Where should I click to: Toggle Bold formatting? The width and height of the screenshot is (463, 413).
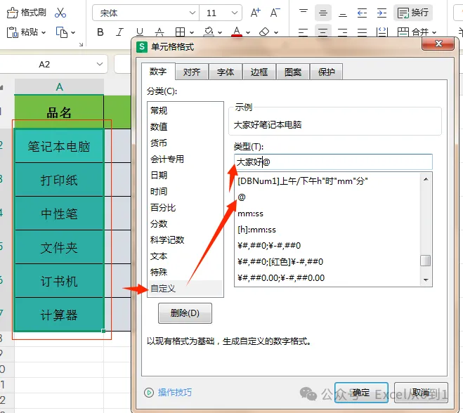(100, 32)
